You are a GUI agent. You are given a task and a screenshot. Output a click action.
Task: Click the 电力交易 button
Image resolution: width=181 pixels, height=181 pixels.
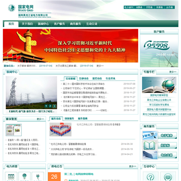click(167, 155)
